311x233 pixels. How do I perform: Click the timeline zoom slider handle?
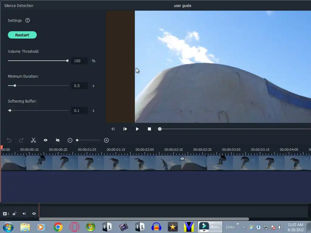[x=77, y=140]
